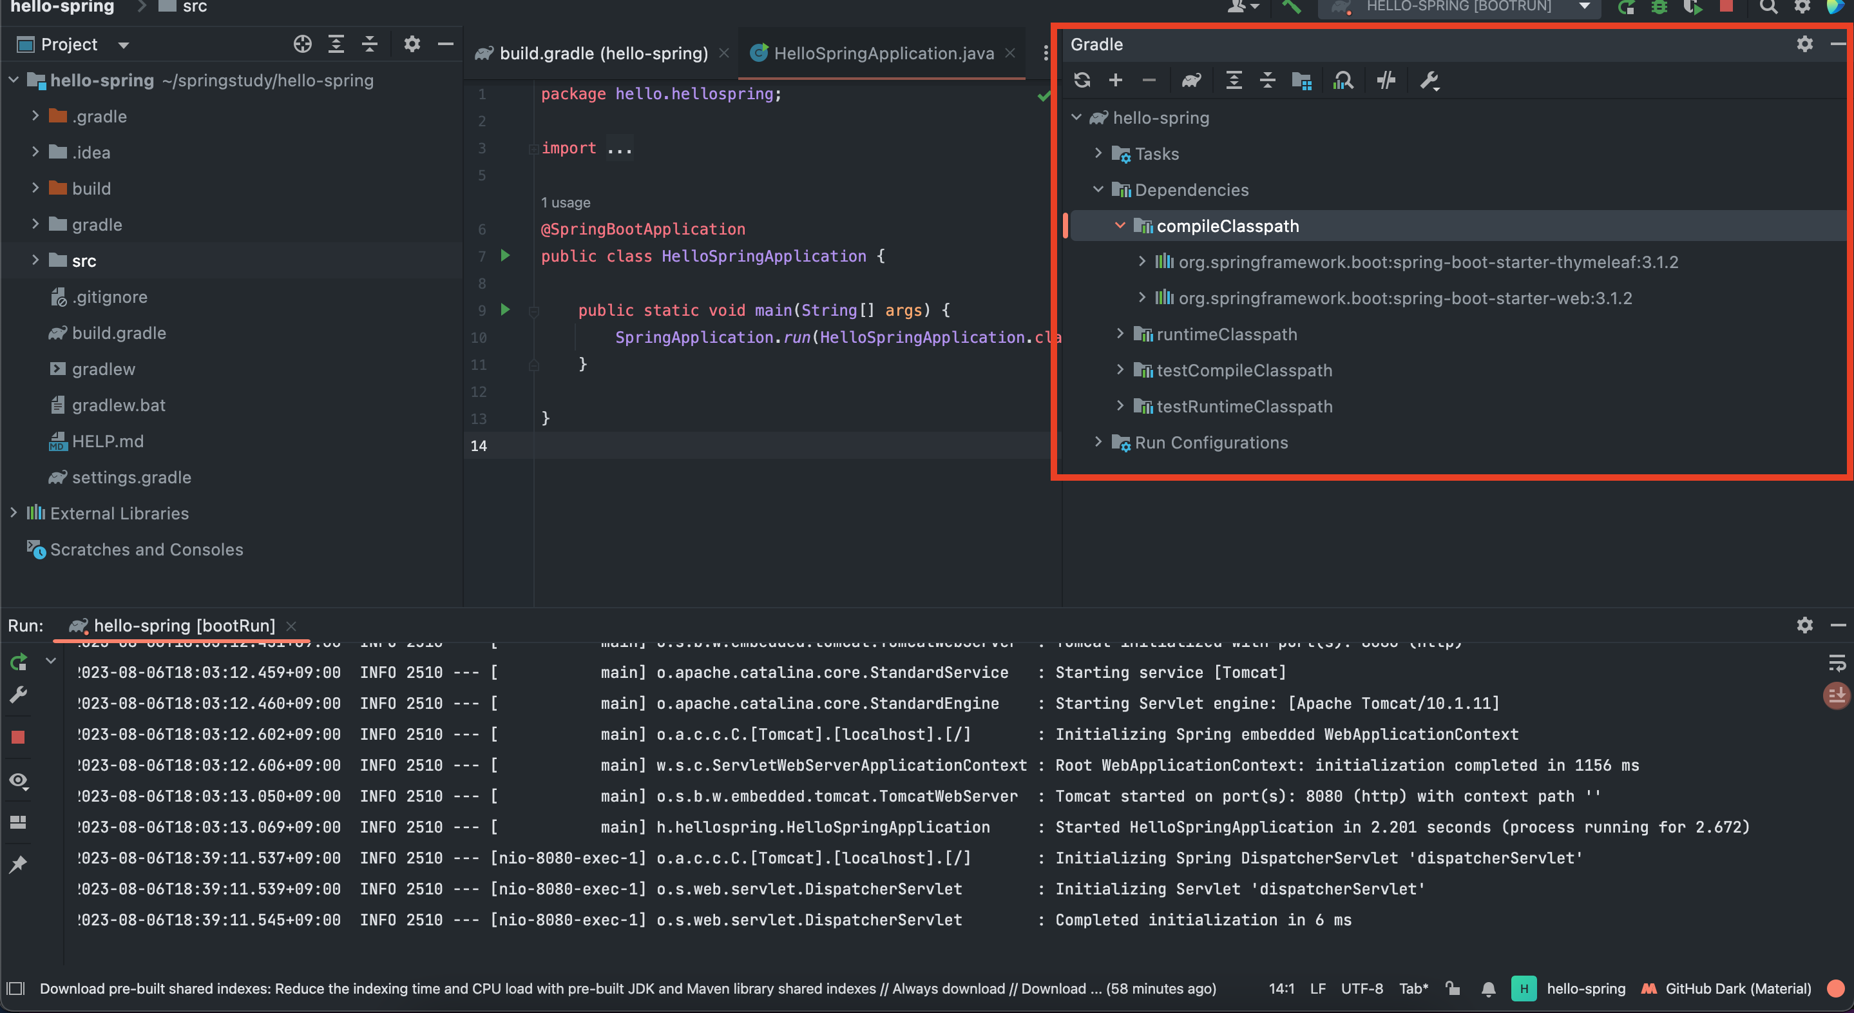The image size is (1854, 1013).
Task: Toggle eye view options in Run panel
Action: [x=18, y=780]
